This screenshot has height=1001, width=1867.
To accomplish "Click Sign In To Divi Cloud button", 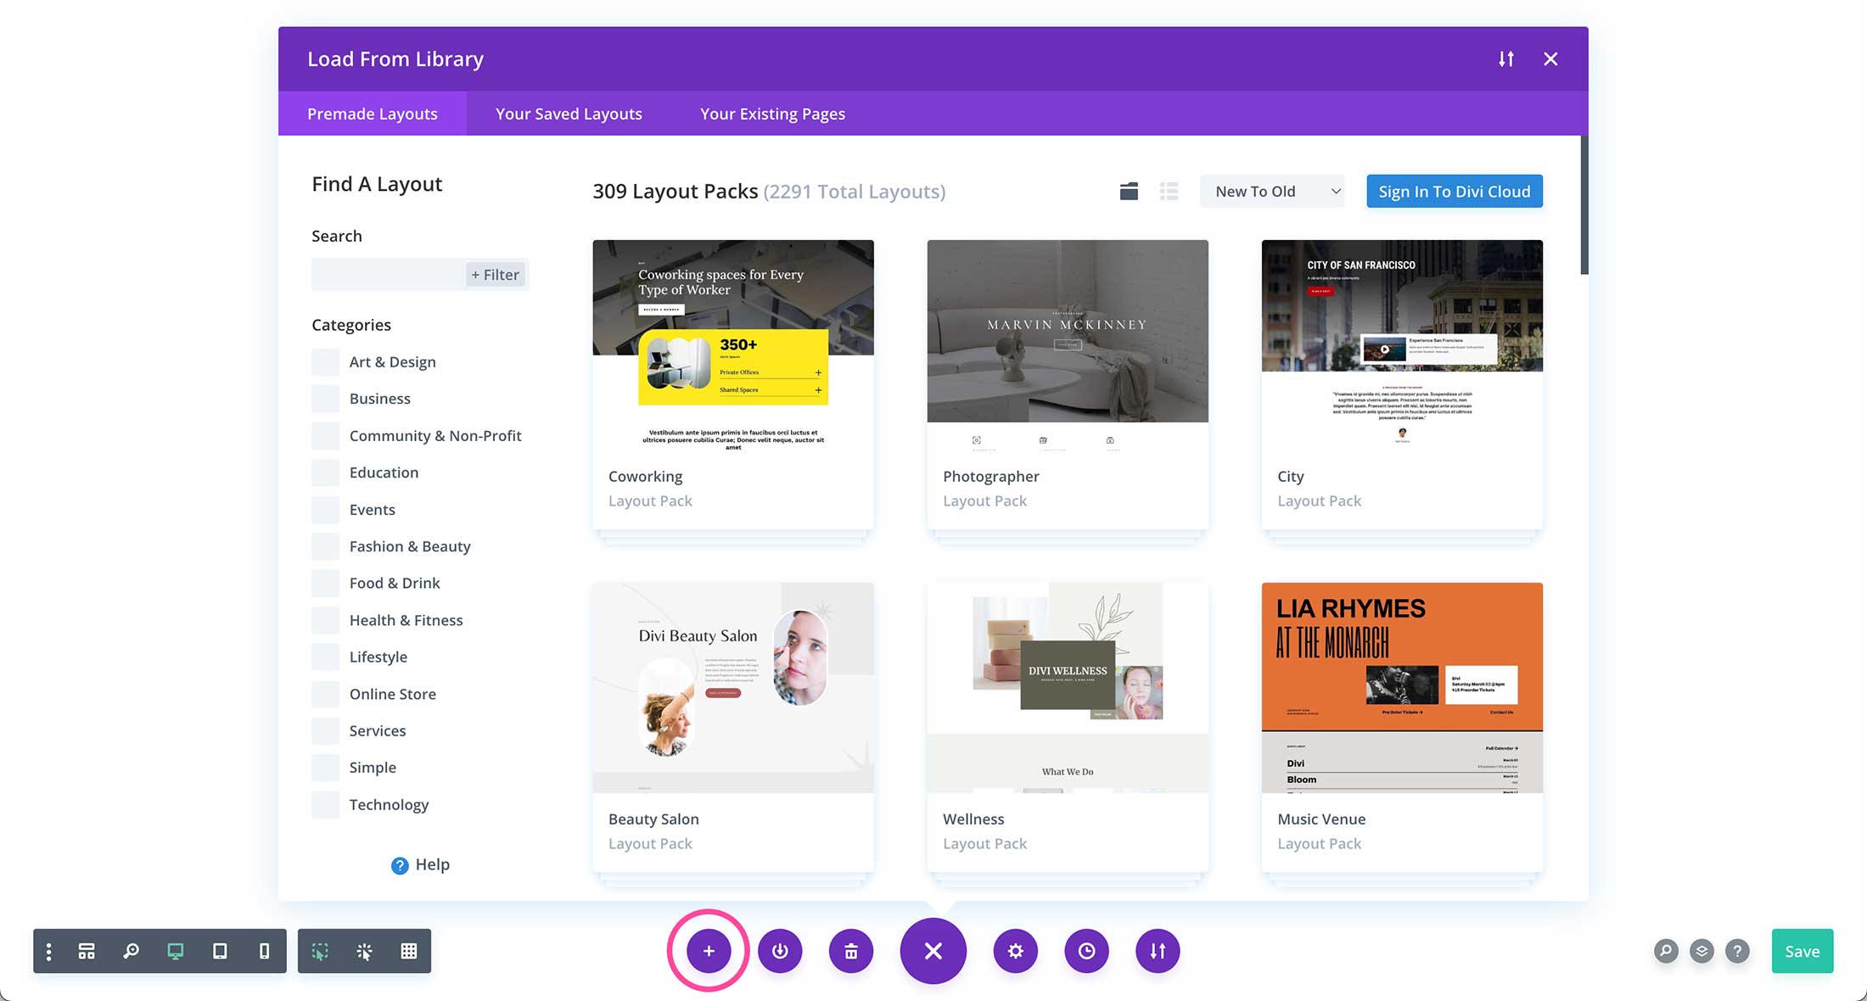I will click(x=1454, y=192).
